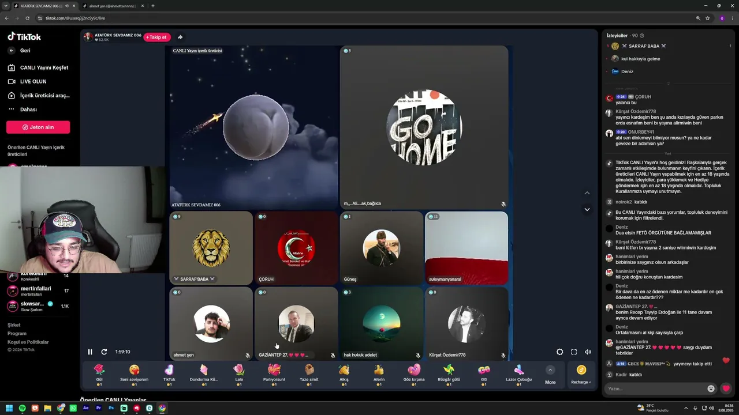739x415 pixels.
Task: Send the Aferin thumbs-up gift
Action: [379, 374]
